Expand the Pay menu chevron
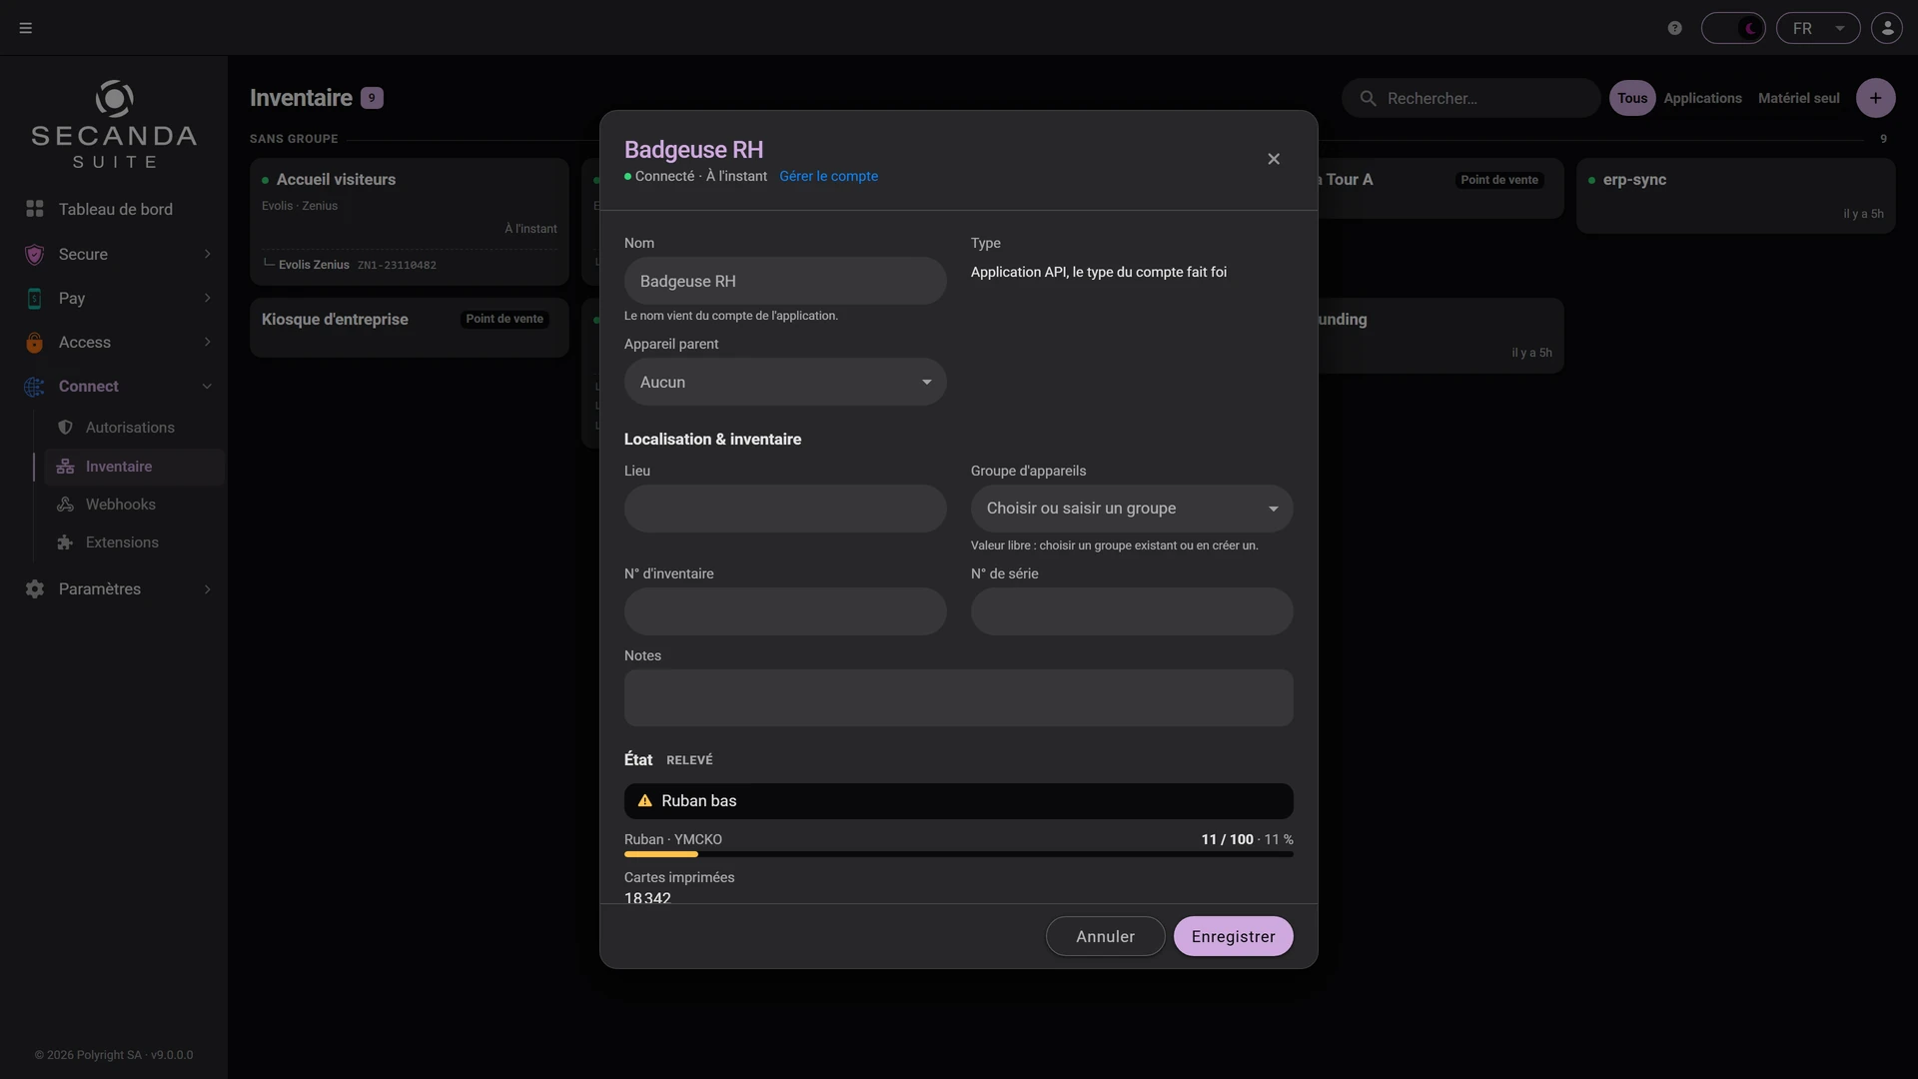This screenshot has height=1079, width=1918. point(207,298)
